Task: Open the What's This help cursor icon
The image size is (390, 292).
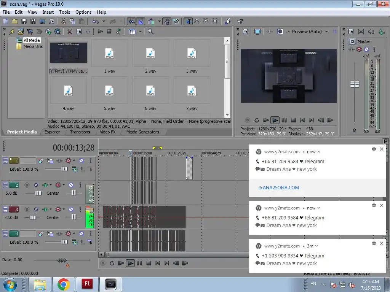Action: tap(240, 22)
